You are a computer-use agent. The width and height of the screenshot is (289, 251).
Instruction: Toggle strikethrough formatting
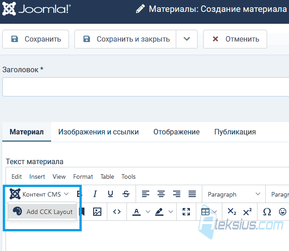coord(126,194)
